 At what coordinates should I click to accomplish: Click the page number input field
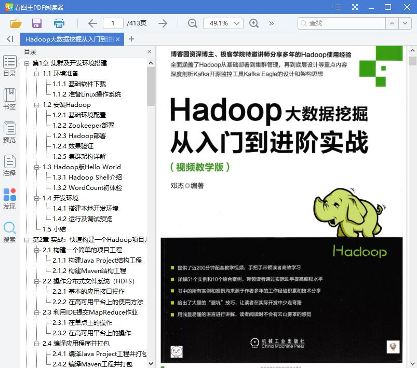coord(113,23)
